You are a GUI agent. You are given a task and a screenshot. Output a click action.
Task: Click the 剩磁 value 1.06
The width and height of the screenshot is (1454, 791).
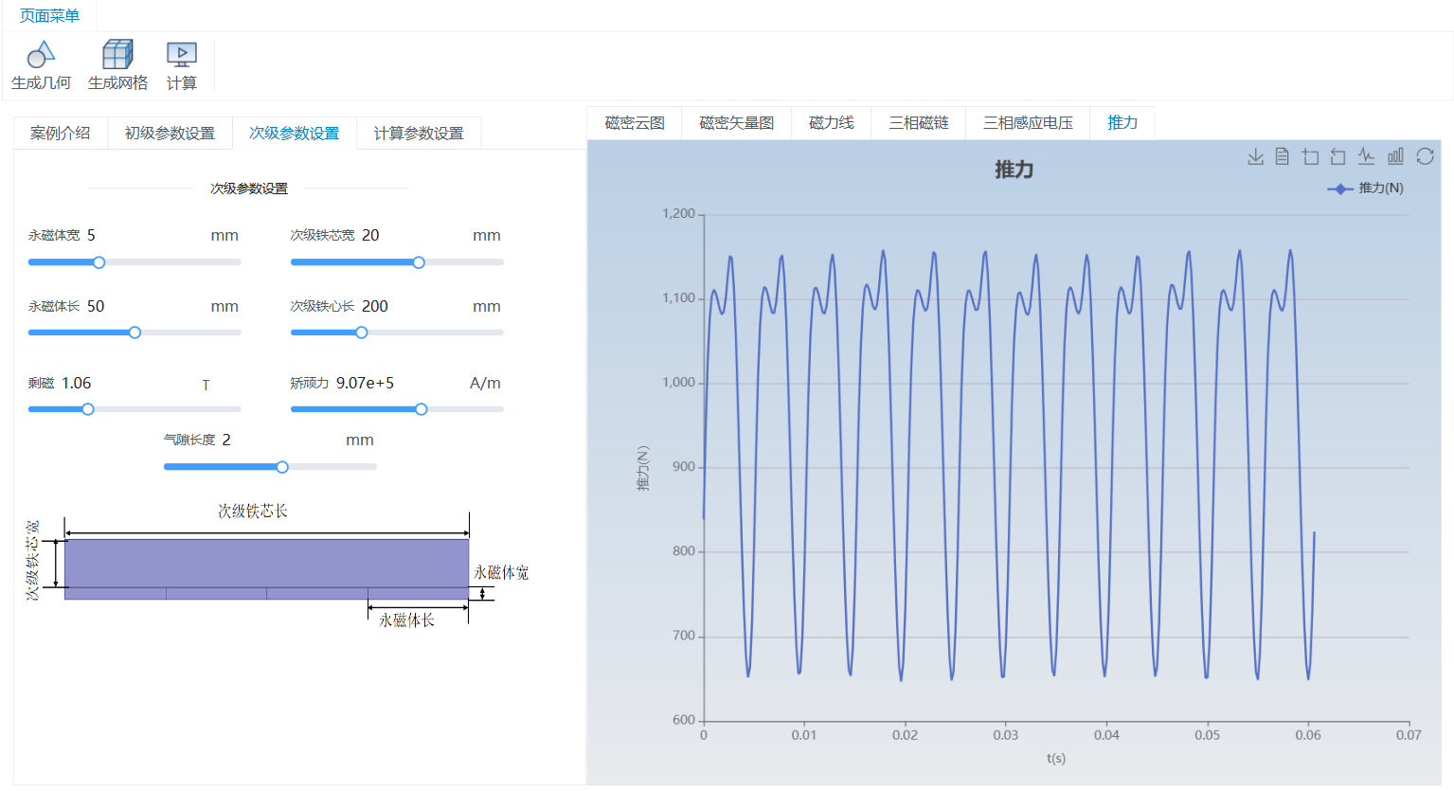[77, 384]
